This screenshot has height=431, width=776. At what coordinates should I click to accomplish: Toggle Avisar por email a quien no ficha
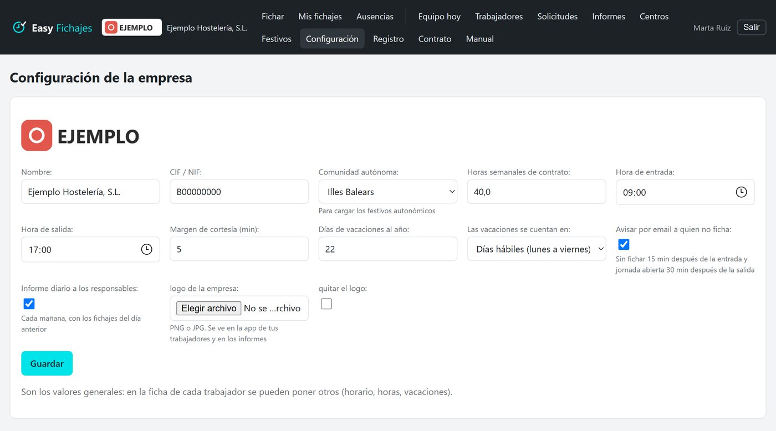(x=624, y=244)
